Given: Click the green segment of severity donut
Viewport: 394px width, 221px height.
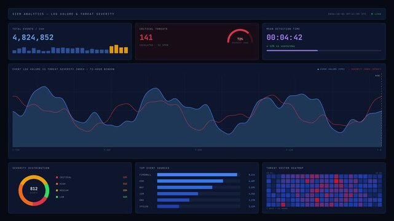Looking at the screenshot, I should pos(47,191).
